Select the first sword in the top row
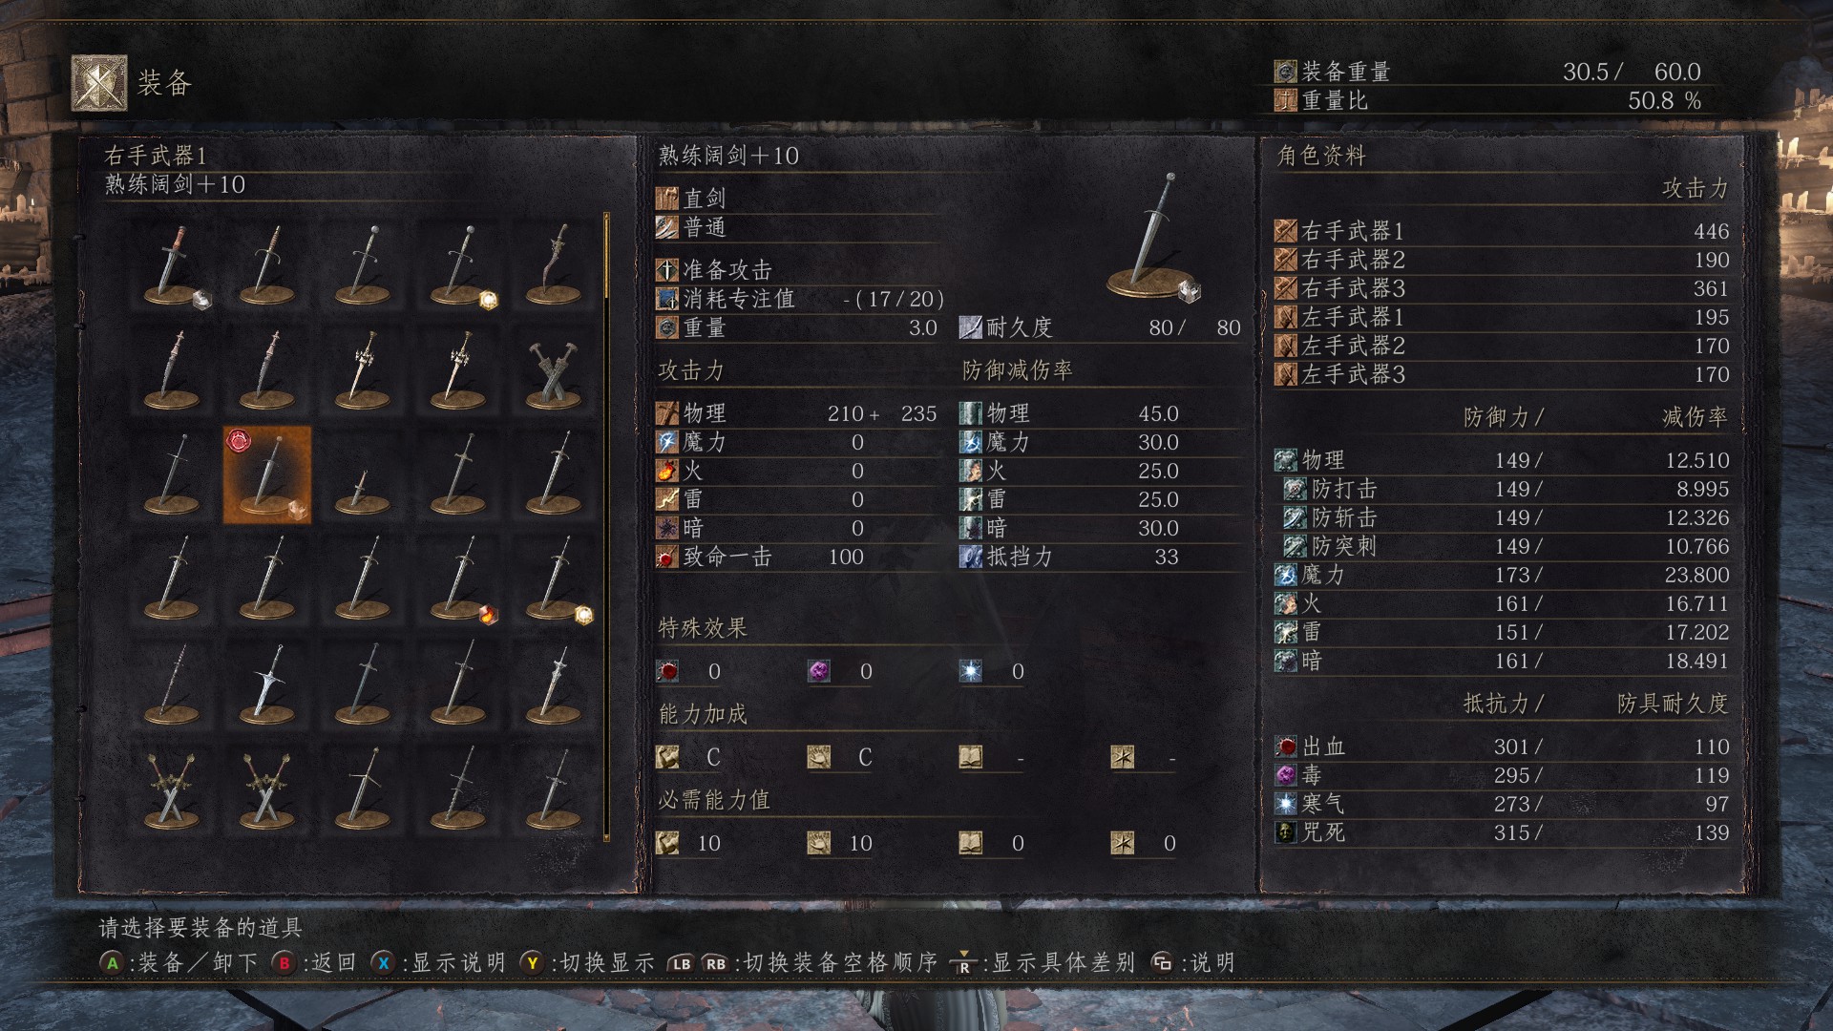This screenshot has height=1031, width=1833. tap(173, 265)
